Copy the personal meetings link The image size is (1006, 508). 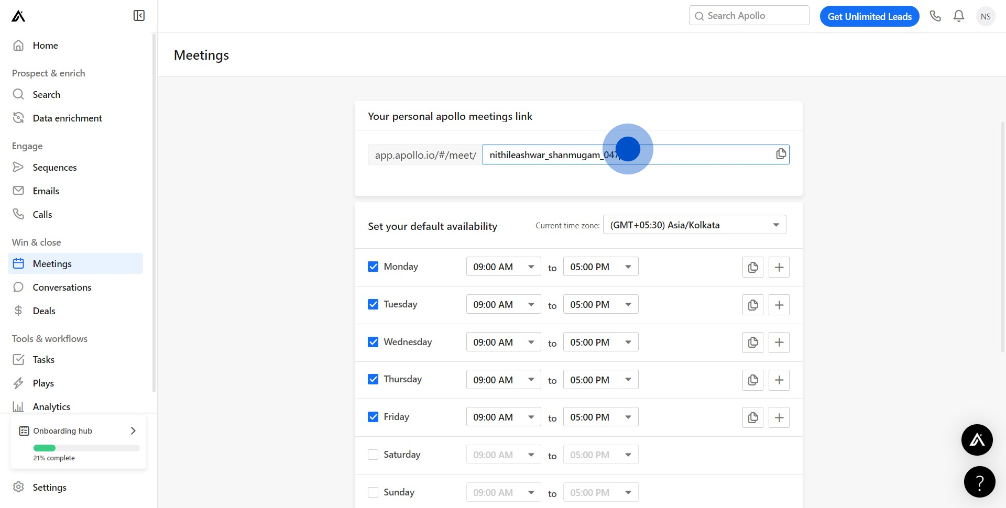click(x=781, y=154)
